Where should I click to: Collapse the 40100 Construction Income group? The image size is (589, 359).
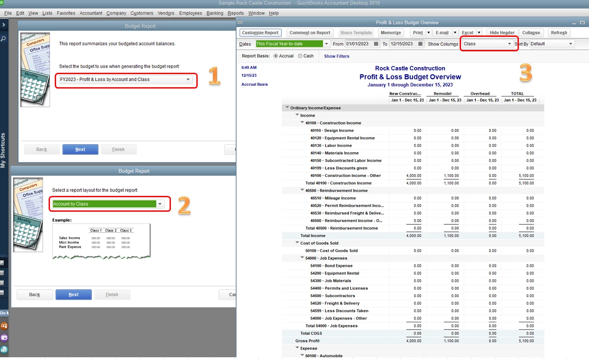[302, 123]
